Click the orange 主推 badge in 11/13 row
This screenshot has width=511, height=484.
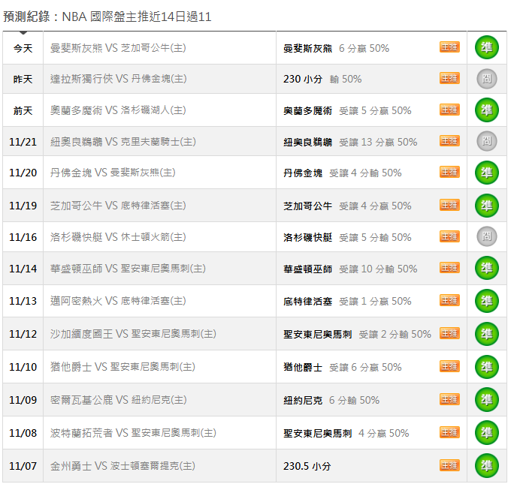pos(449,300)
